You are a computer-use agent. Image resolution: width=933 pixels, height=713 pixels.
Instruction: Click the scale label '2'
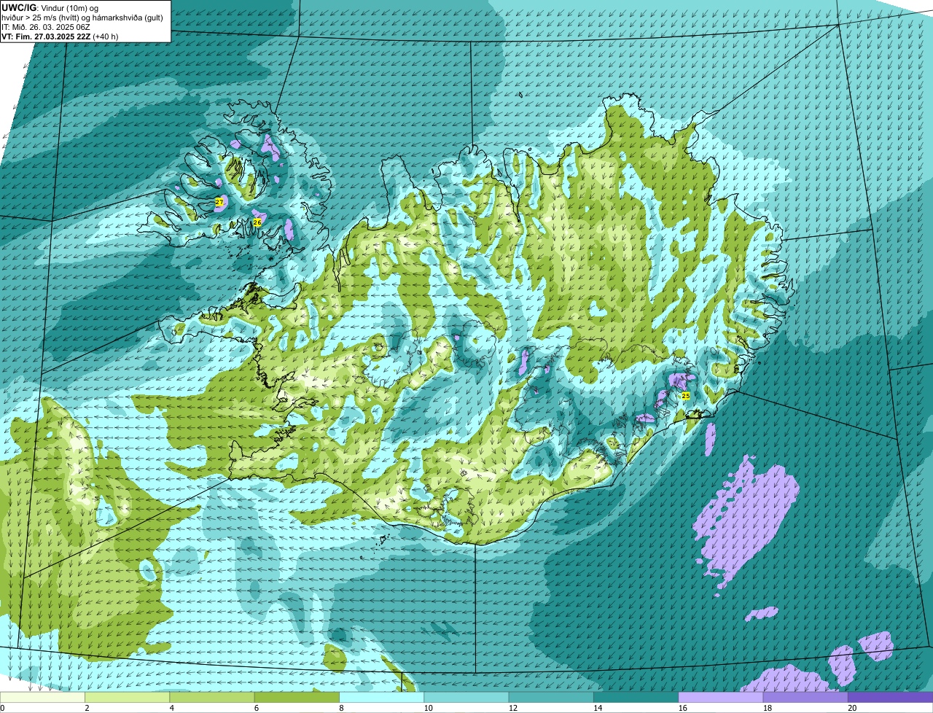point(87,708)
